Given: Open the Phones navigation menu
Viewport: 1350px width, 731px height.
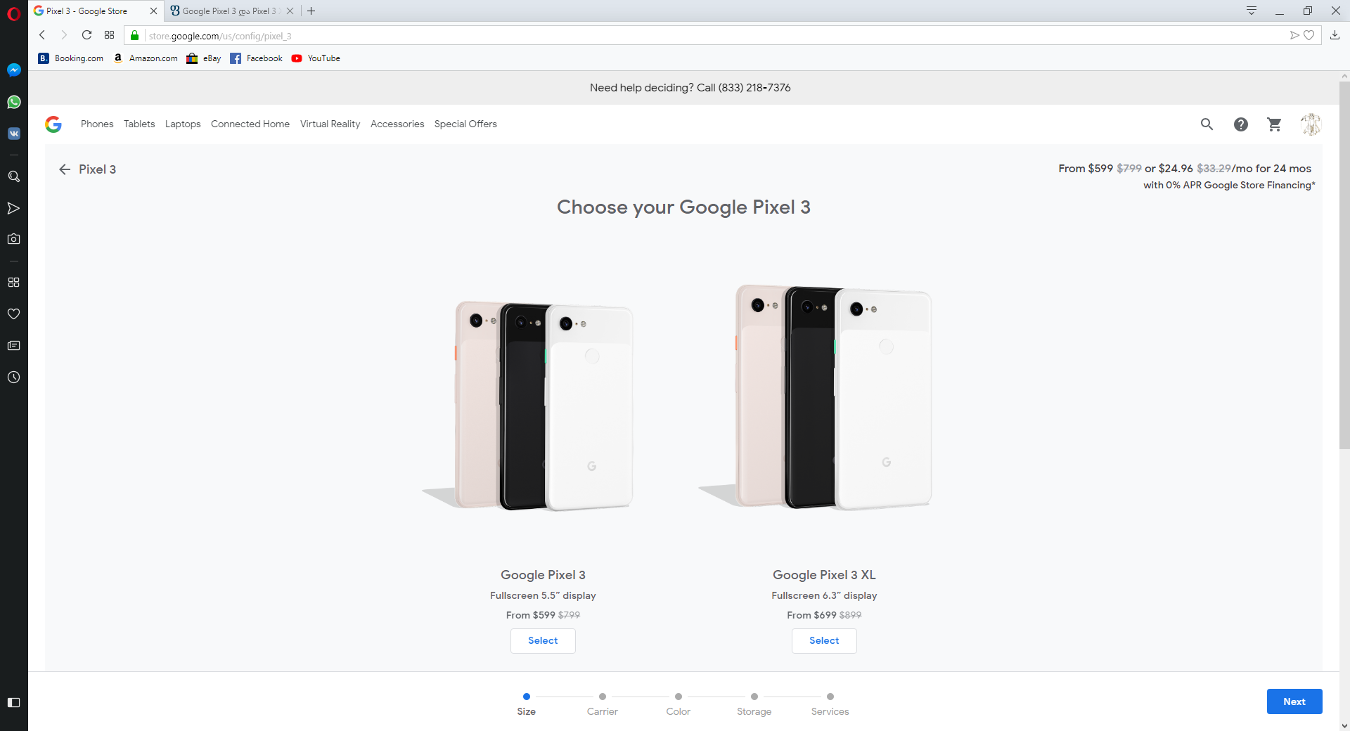Looking at the screenshot, I should coord(97,124).
